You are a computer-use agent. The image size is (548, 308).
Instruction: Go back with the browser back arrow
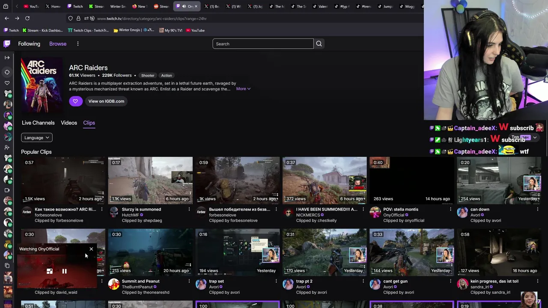[x=7, y=18]
